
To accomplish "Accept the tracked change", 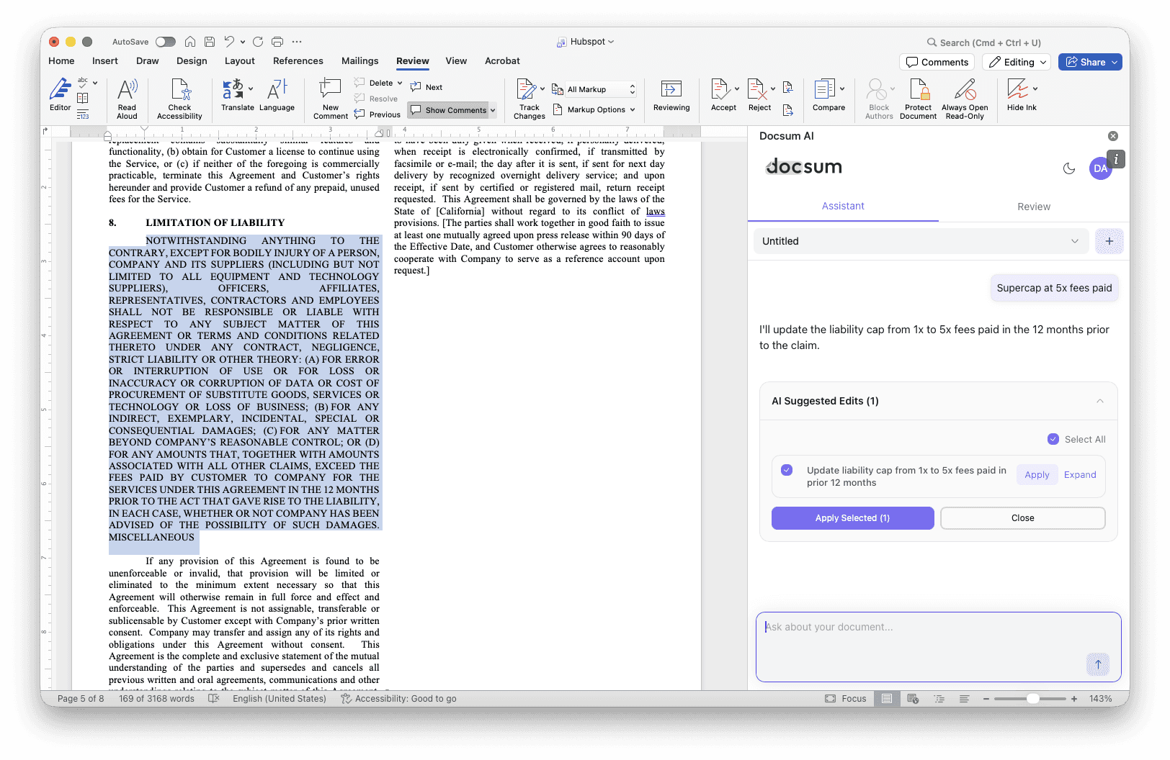I will click(723, 96).
